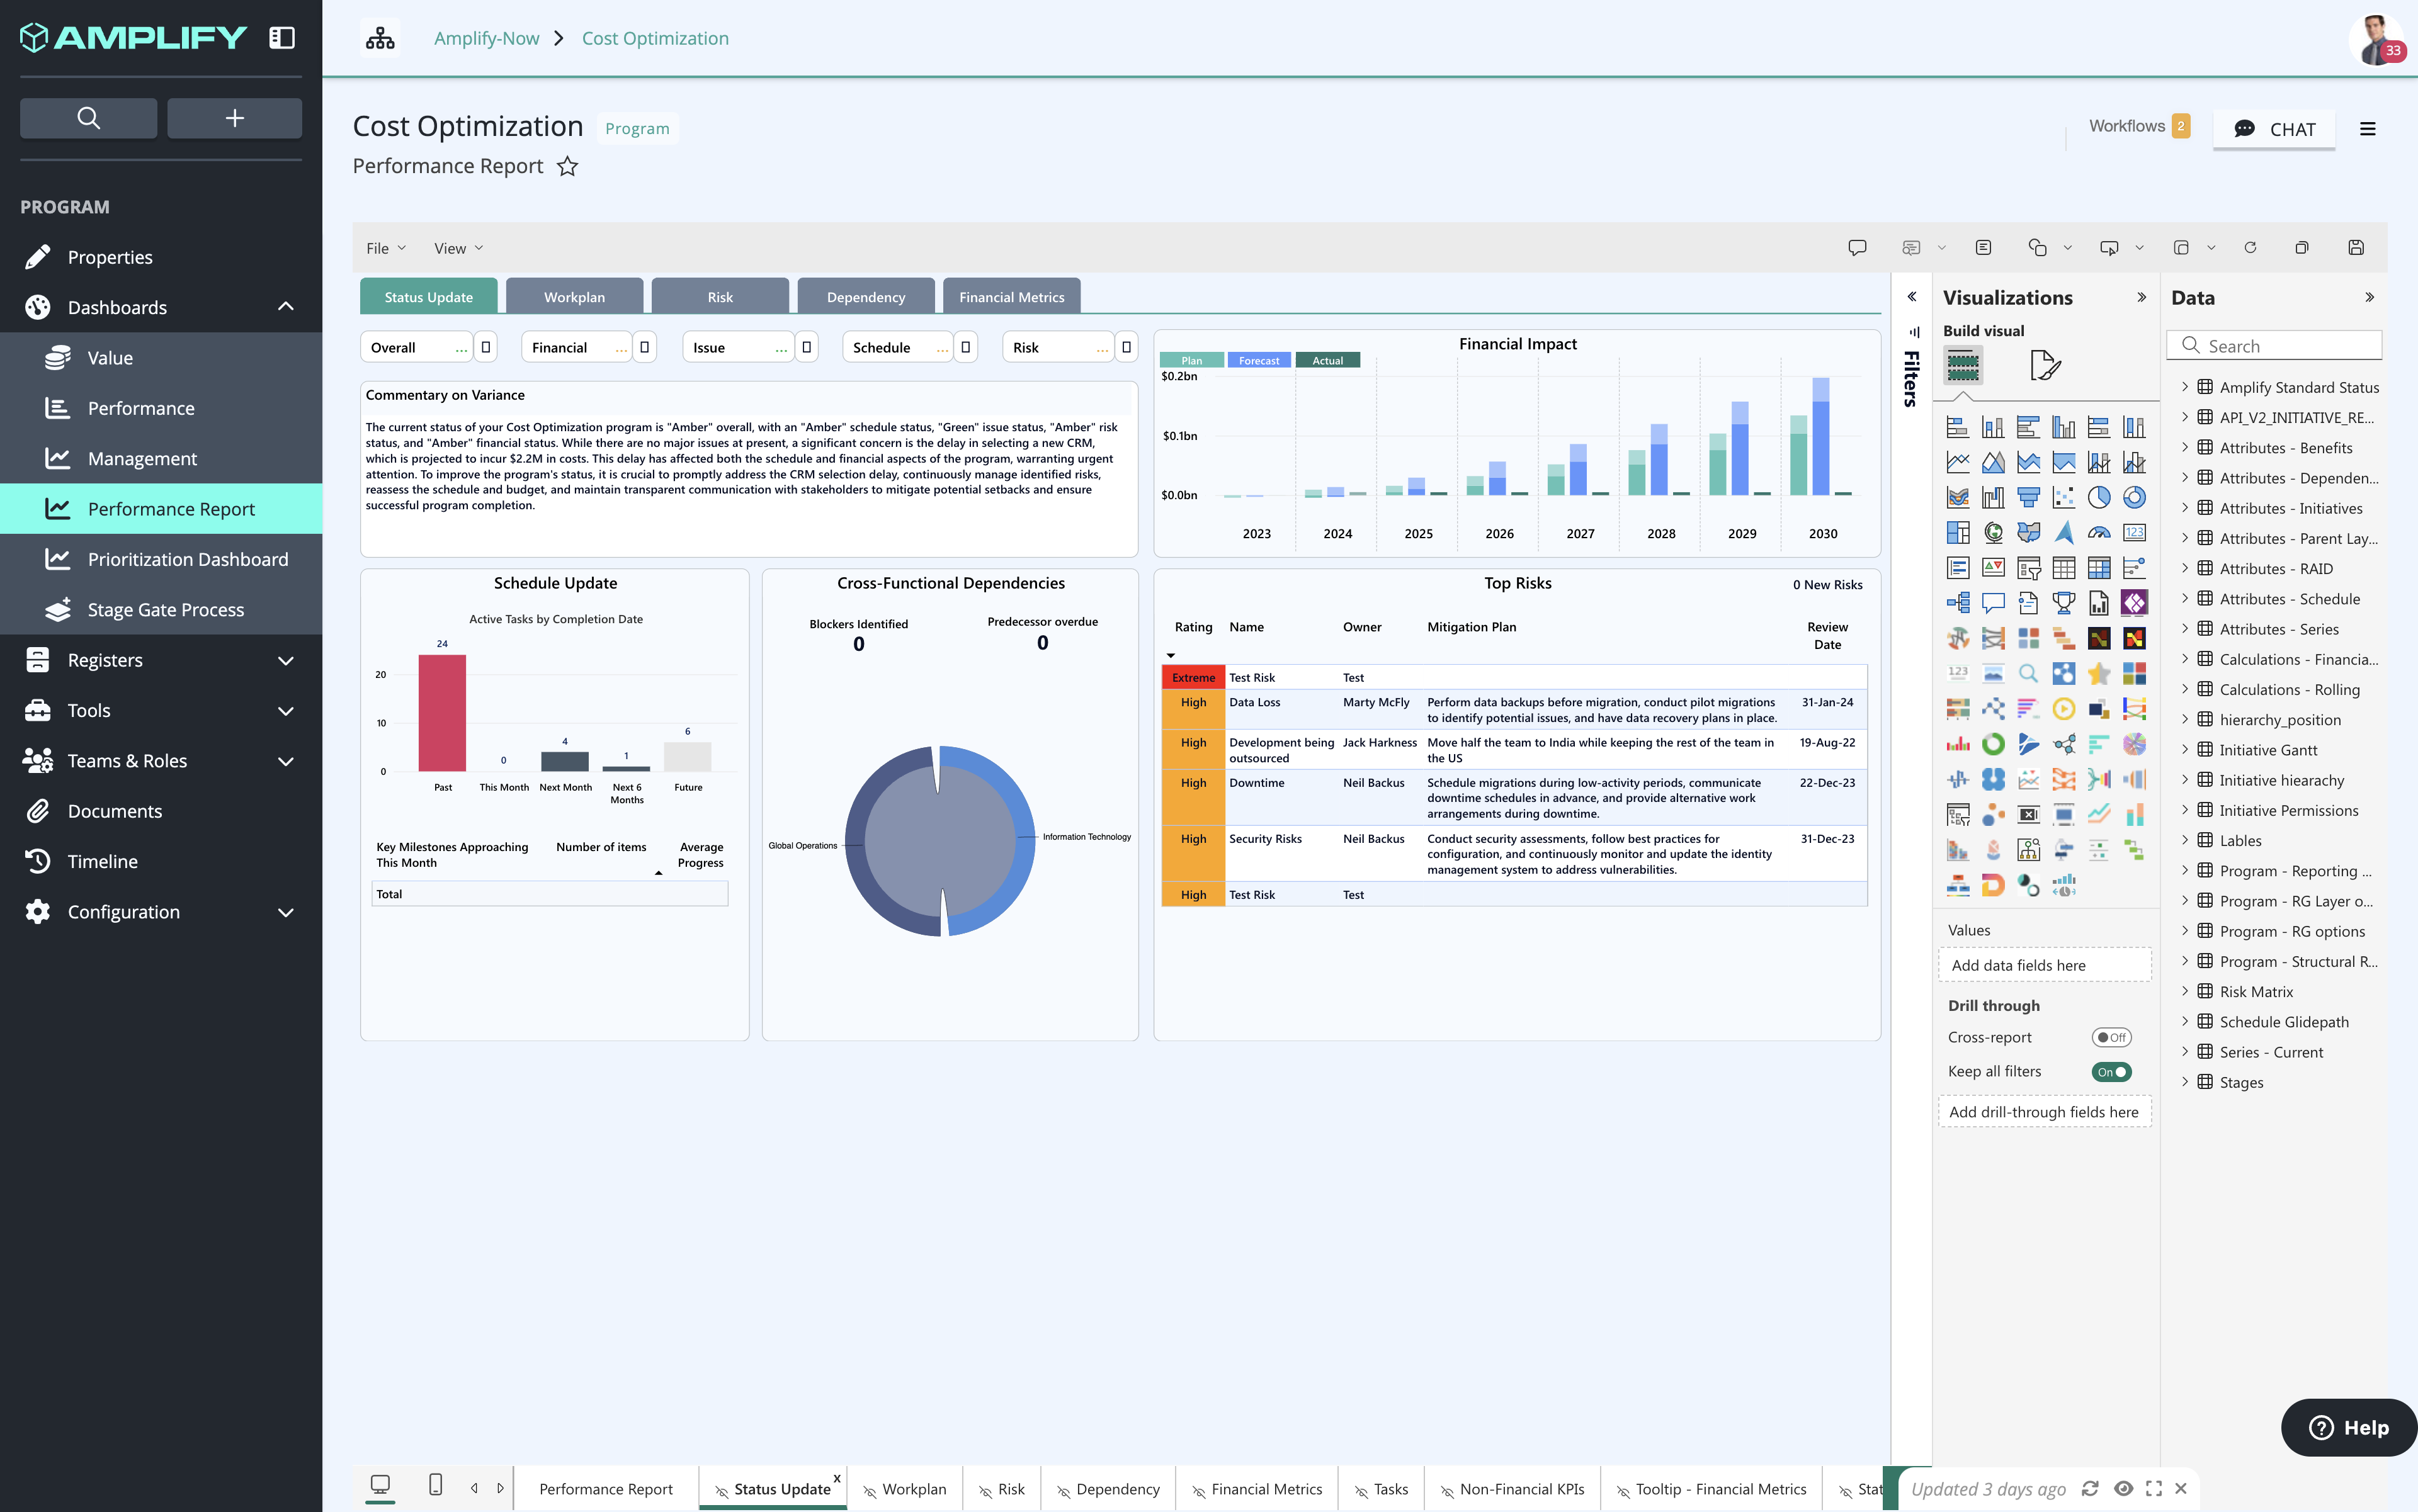Expand the Risk Matrix data table

pos(2185,992)
